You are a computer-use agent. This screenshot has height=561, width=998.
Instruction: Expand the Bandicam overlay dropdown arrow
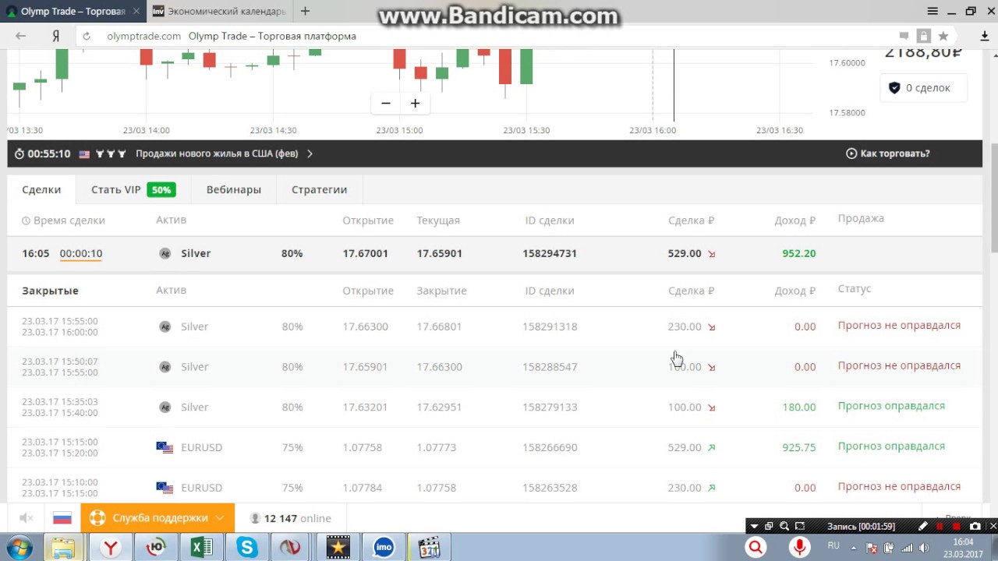[754, 527]
